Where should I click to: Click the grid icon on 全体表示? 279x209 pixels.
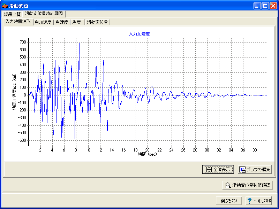209,170
